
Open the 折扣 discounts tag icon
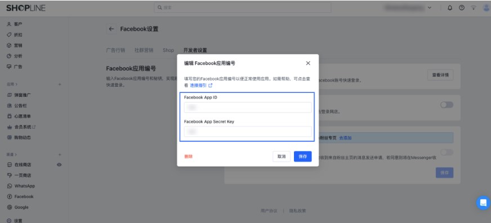click(x=9, y=35)
